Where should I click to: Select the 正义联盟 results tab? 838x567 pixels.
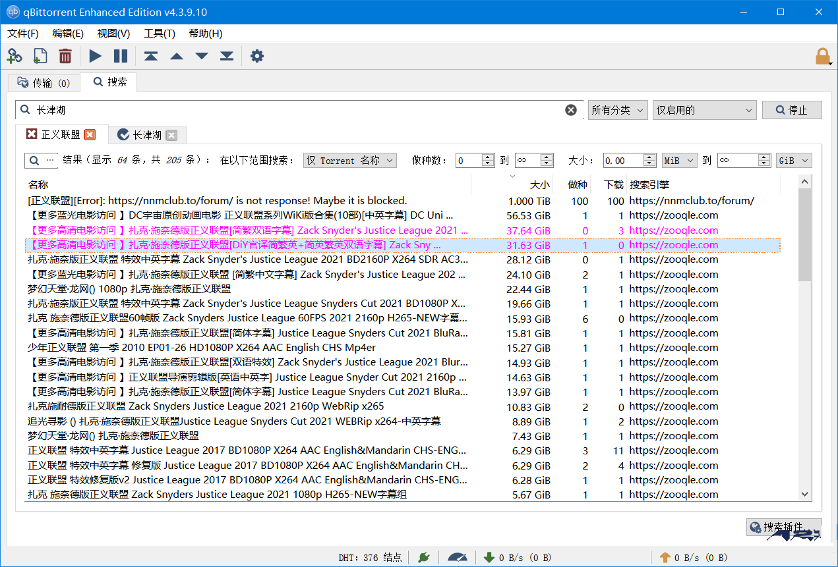tap(61, 134)
